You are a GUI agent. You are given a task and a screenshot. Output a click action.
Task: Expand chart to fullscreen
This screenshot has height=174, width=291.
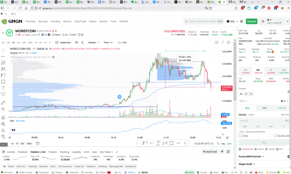tap(222, 43)
